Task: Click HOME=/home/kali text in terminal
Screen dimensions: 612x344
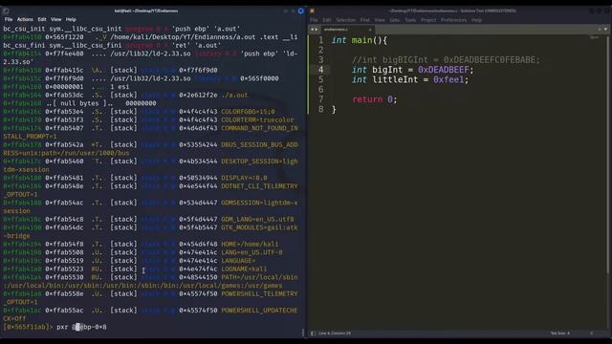Action: coord(250,245)
